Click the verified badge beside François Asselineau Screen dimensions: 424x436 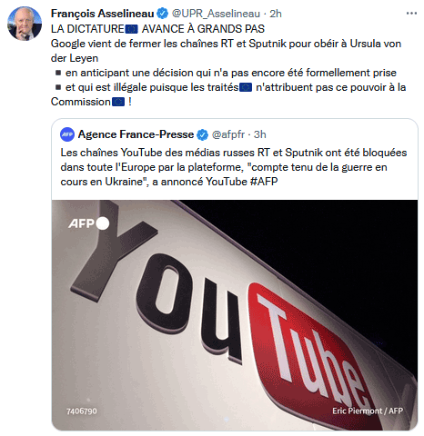click(163, 14)
